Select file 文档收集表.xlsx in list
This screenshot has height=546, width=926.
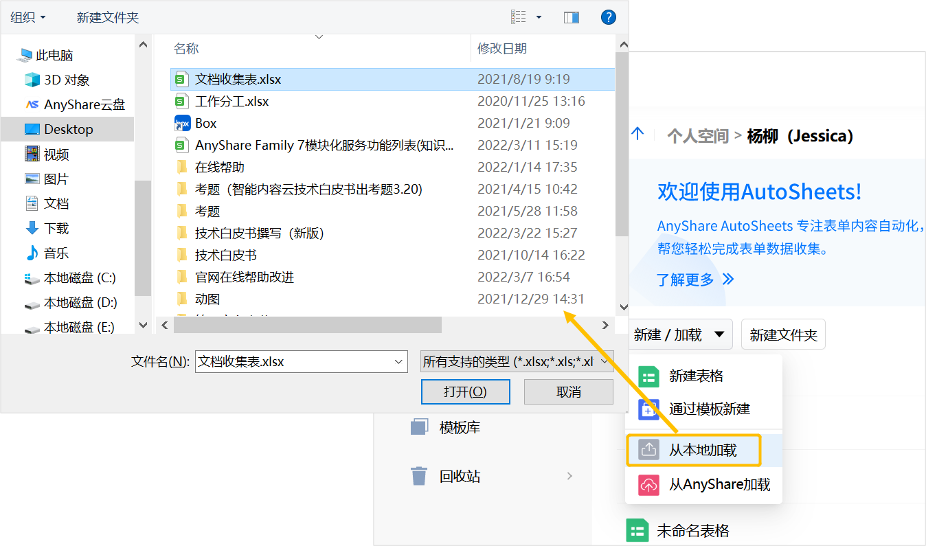tap(392, 79)
